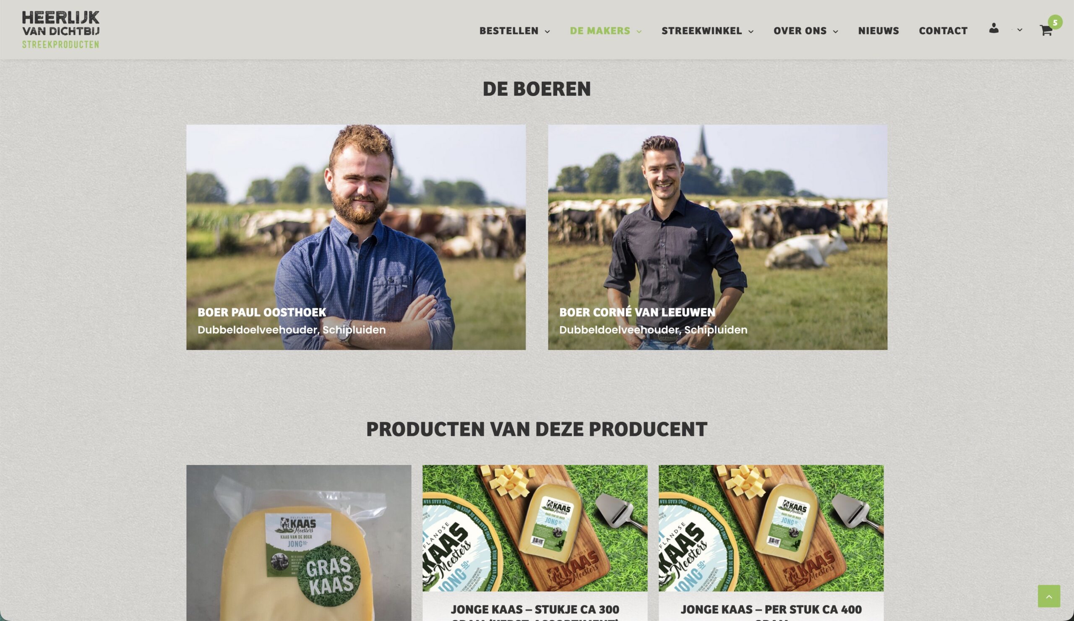Open the Graskaas product image

point(299,543)
